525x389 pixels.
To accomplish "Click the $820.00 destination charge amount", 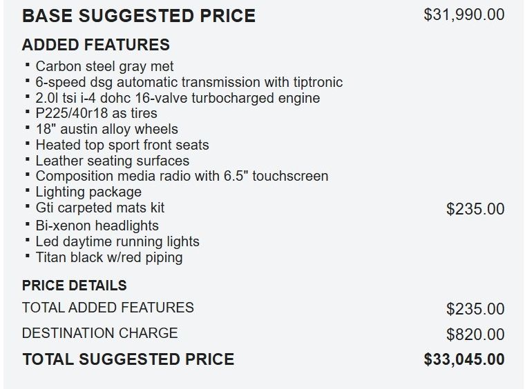I will tap(475, 335).
